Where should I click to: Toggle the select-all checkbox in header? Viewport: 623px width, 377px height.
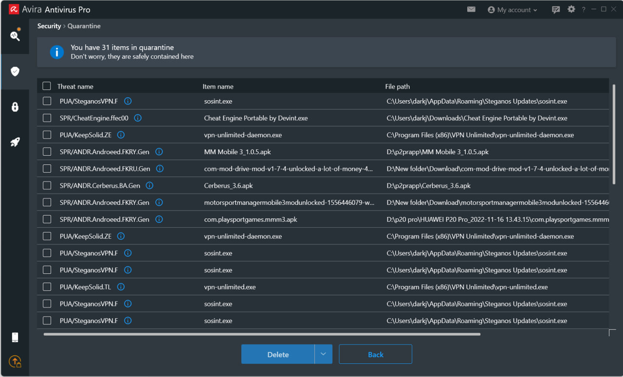[47, 86]
